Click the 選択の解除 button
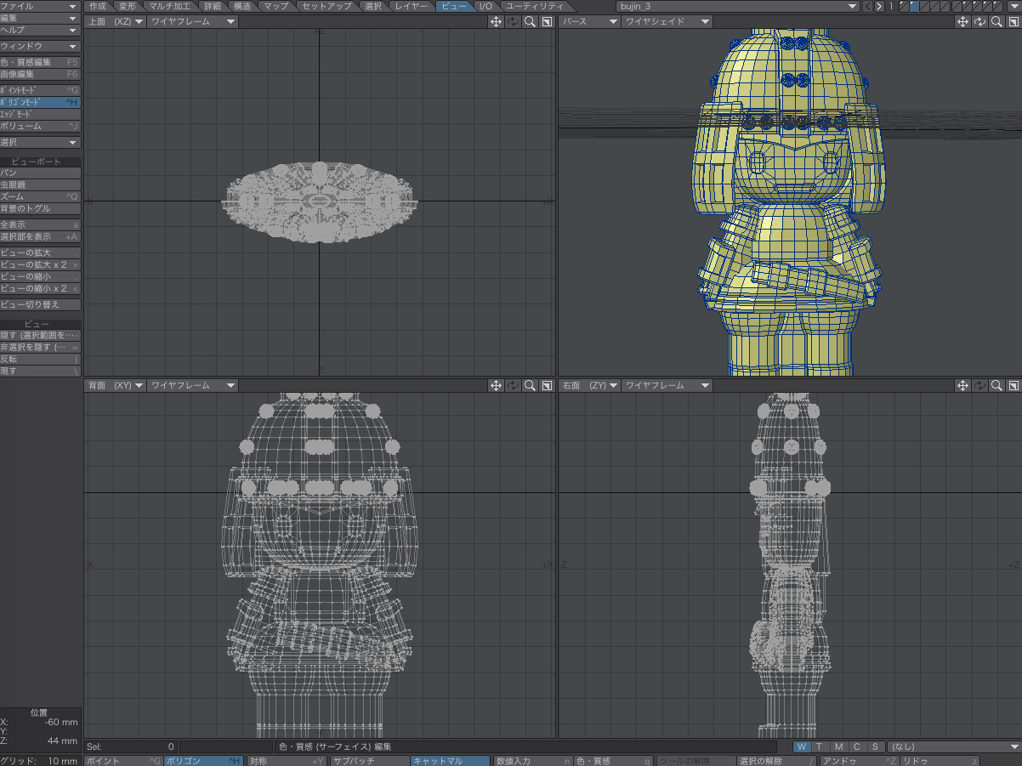 tap(777, 760)
